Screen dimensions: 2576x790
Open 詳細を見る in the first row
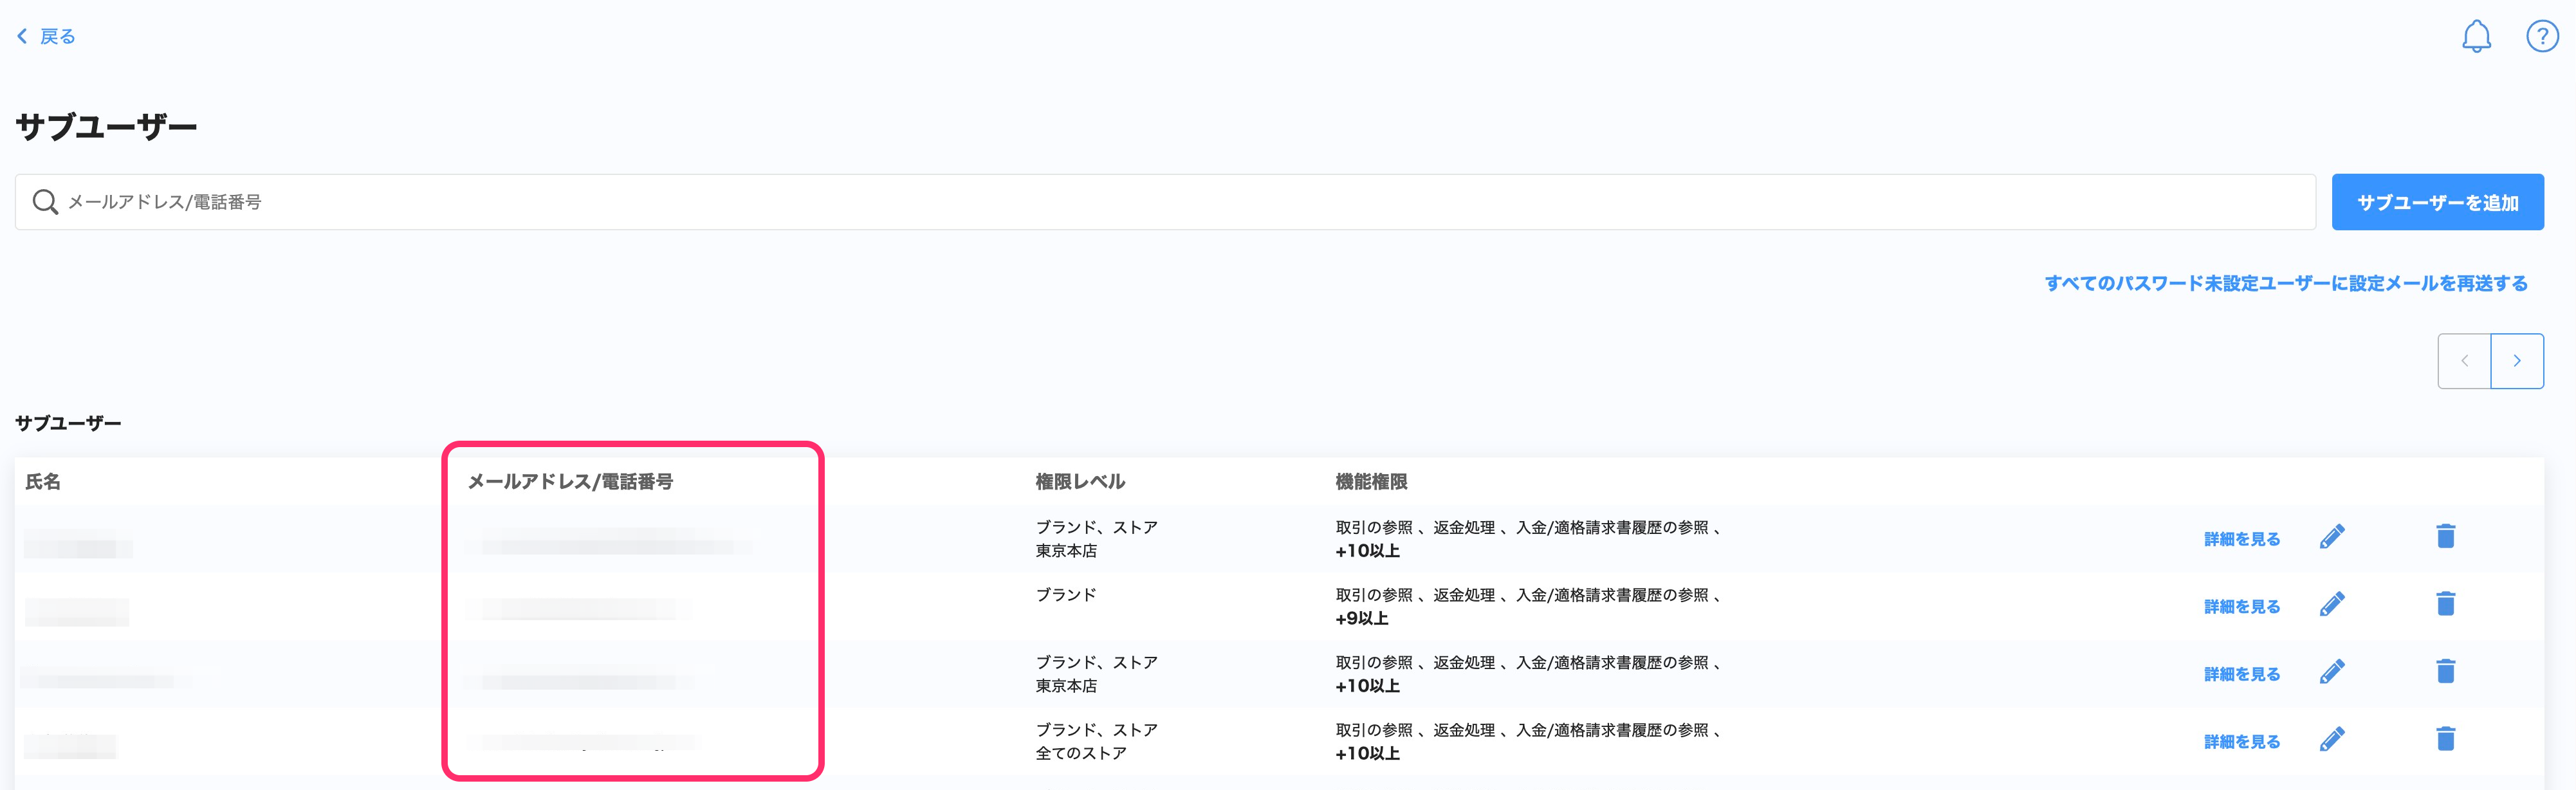[x=2241, y=539]
